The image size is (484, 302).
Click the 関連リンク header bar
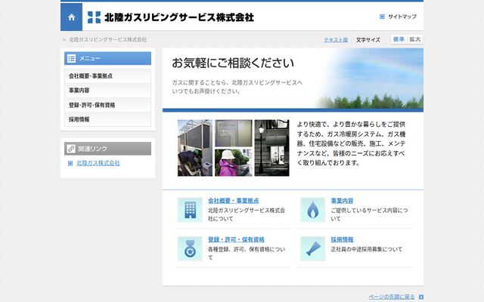click(x=107, y=149)
